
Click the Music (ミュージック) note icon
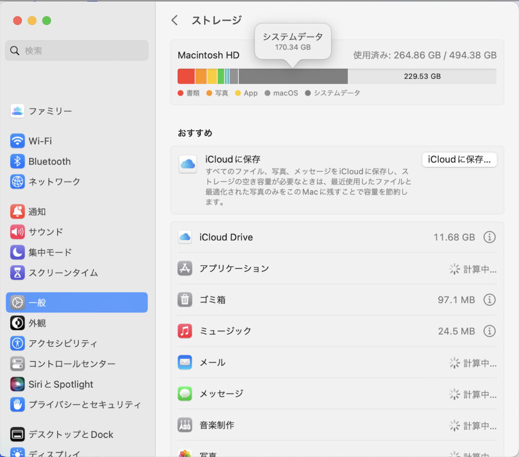pyautogui.click(x=184, y=331)
